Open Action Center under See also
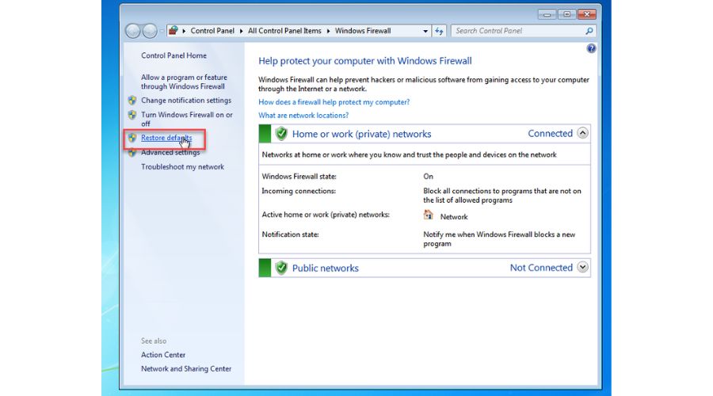Viewport: 713px width, 396px height. (x=162, y=355)
